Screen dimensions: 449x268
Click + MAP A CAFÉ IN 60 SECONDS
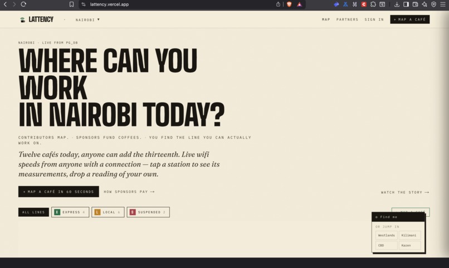coord(58,192)
